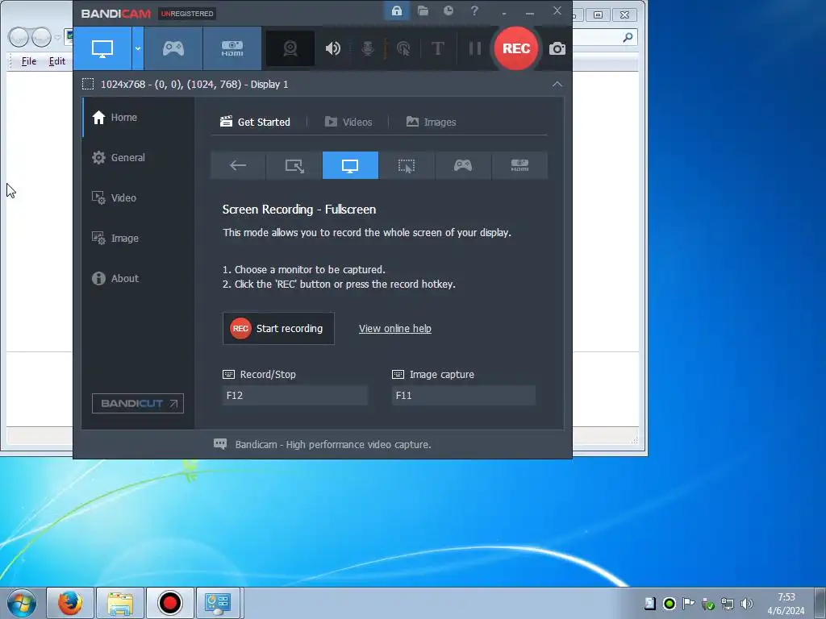Switch to the Videos tab
Image resolution: width=826 pixels, height=619 pixels.
(348, 123)
